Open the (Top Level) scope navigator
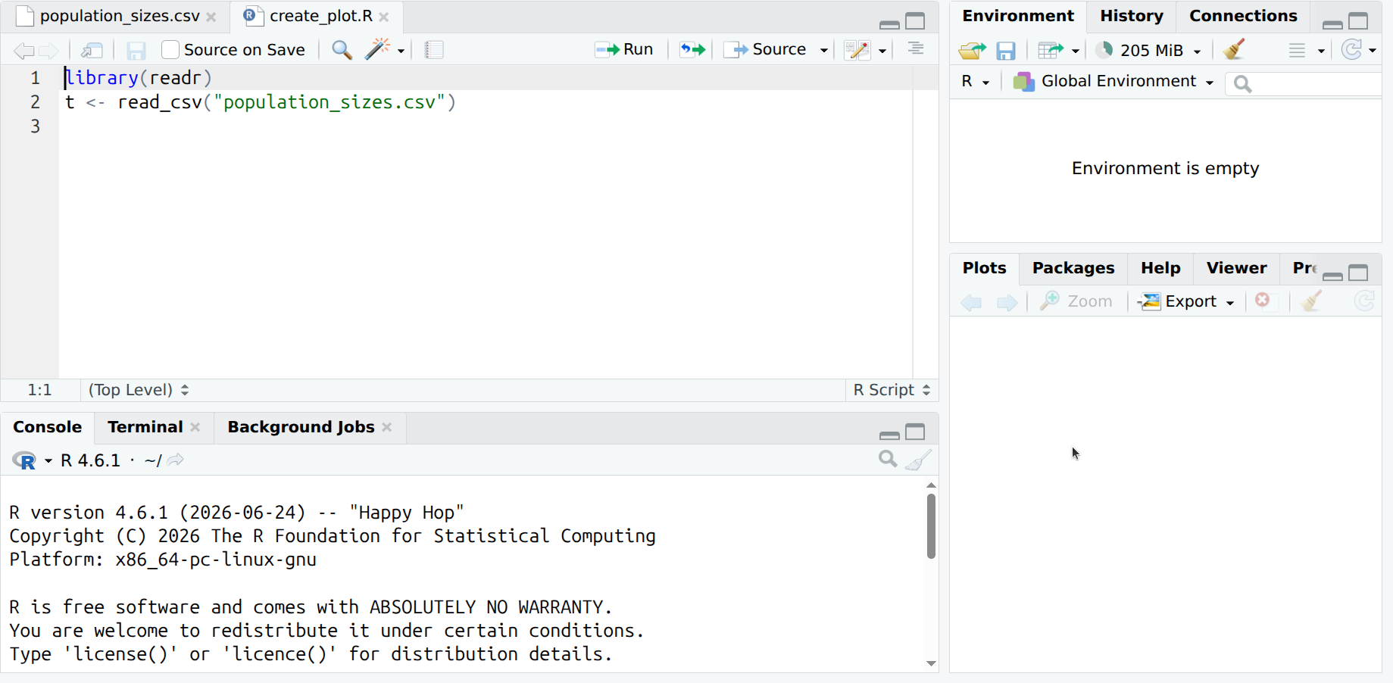Screen dimensions: 1393x683 pyautogui.click(x=139, y=390)
